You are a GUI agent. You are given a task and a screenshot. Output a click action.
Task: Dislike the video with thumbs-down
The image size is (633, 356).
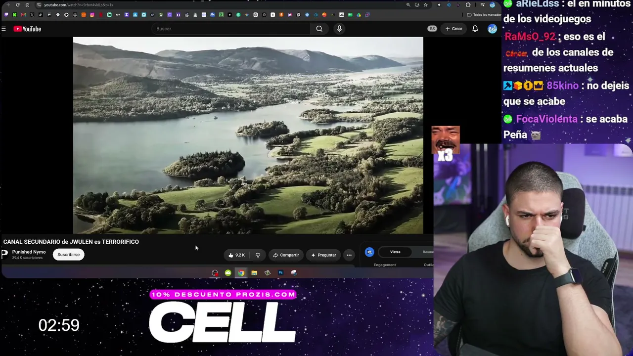coord(258,255)
